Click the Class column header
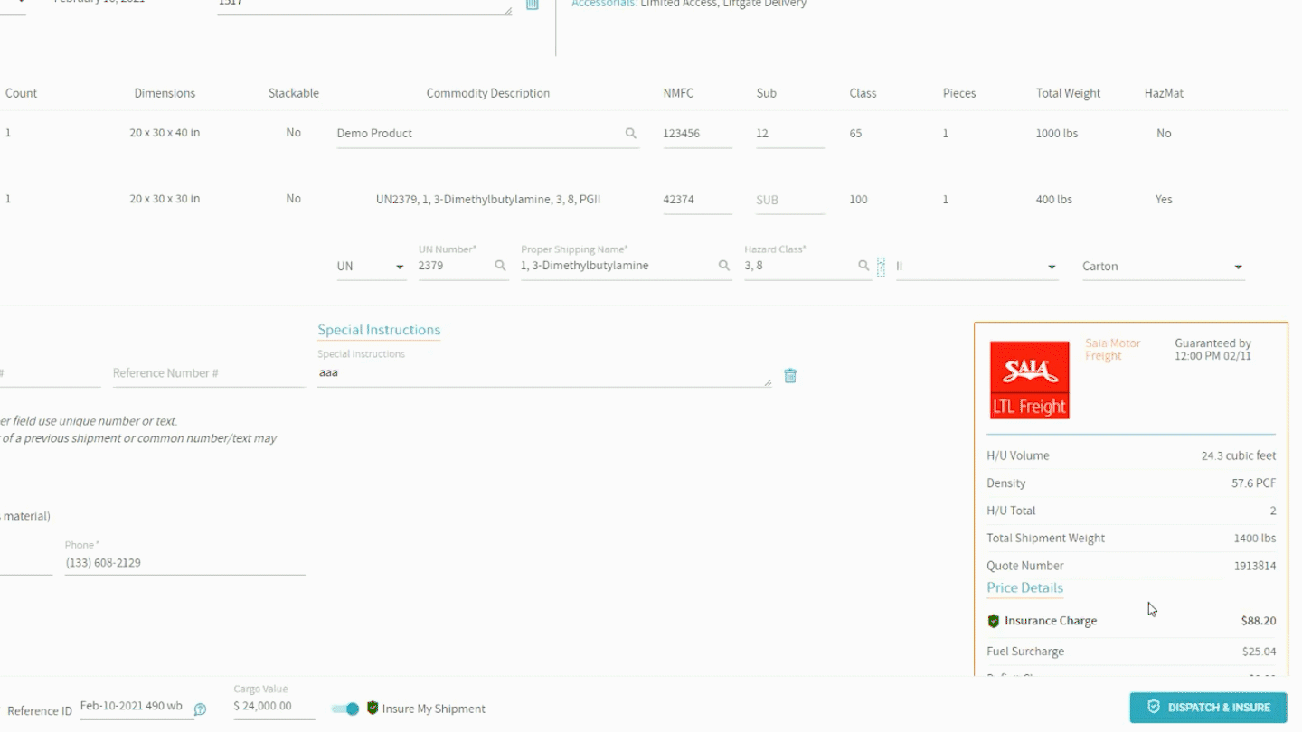 [x=863, y=93]
